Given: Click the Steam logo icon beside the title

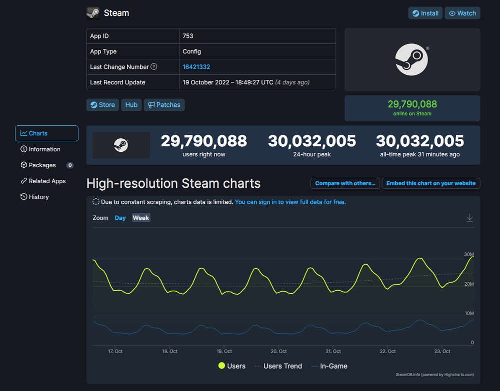Looking at the screenshot, I should 93,13.
